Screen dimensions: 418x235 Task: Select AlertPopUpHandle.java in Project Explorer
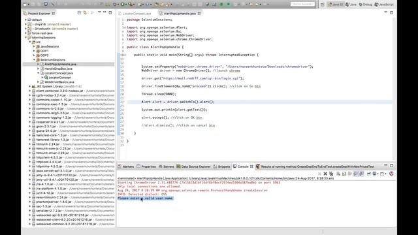[x=60, y=64]
